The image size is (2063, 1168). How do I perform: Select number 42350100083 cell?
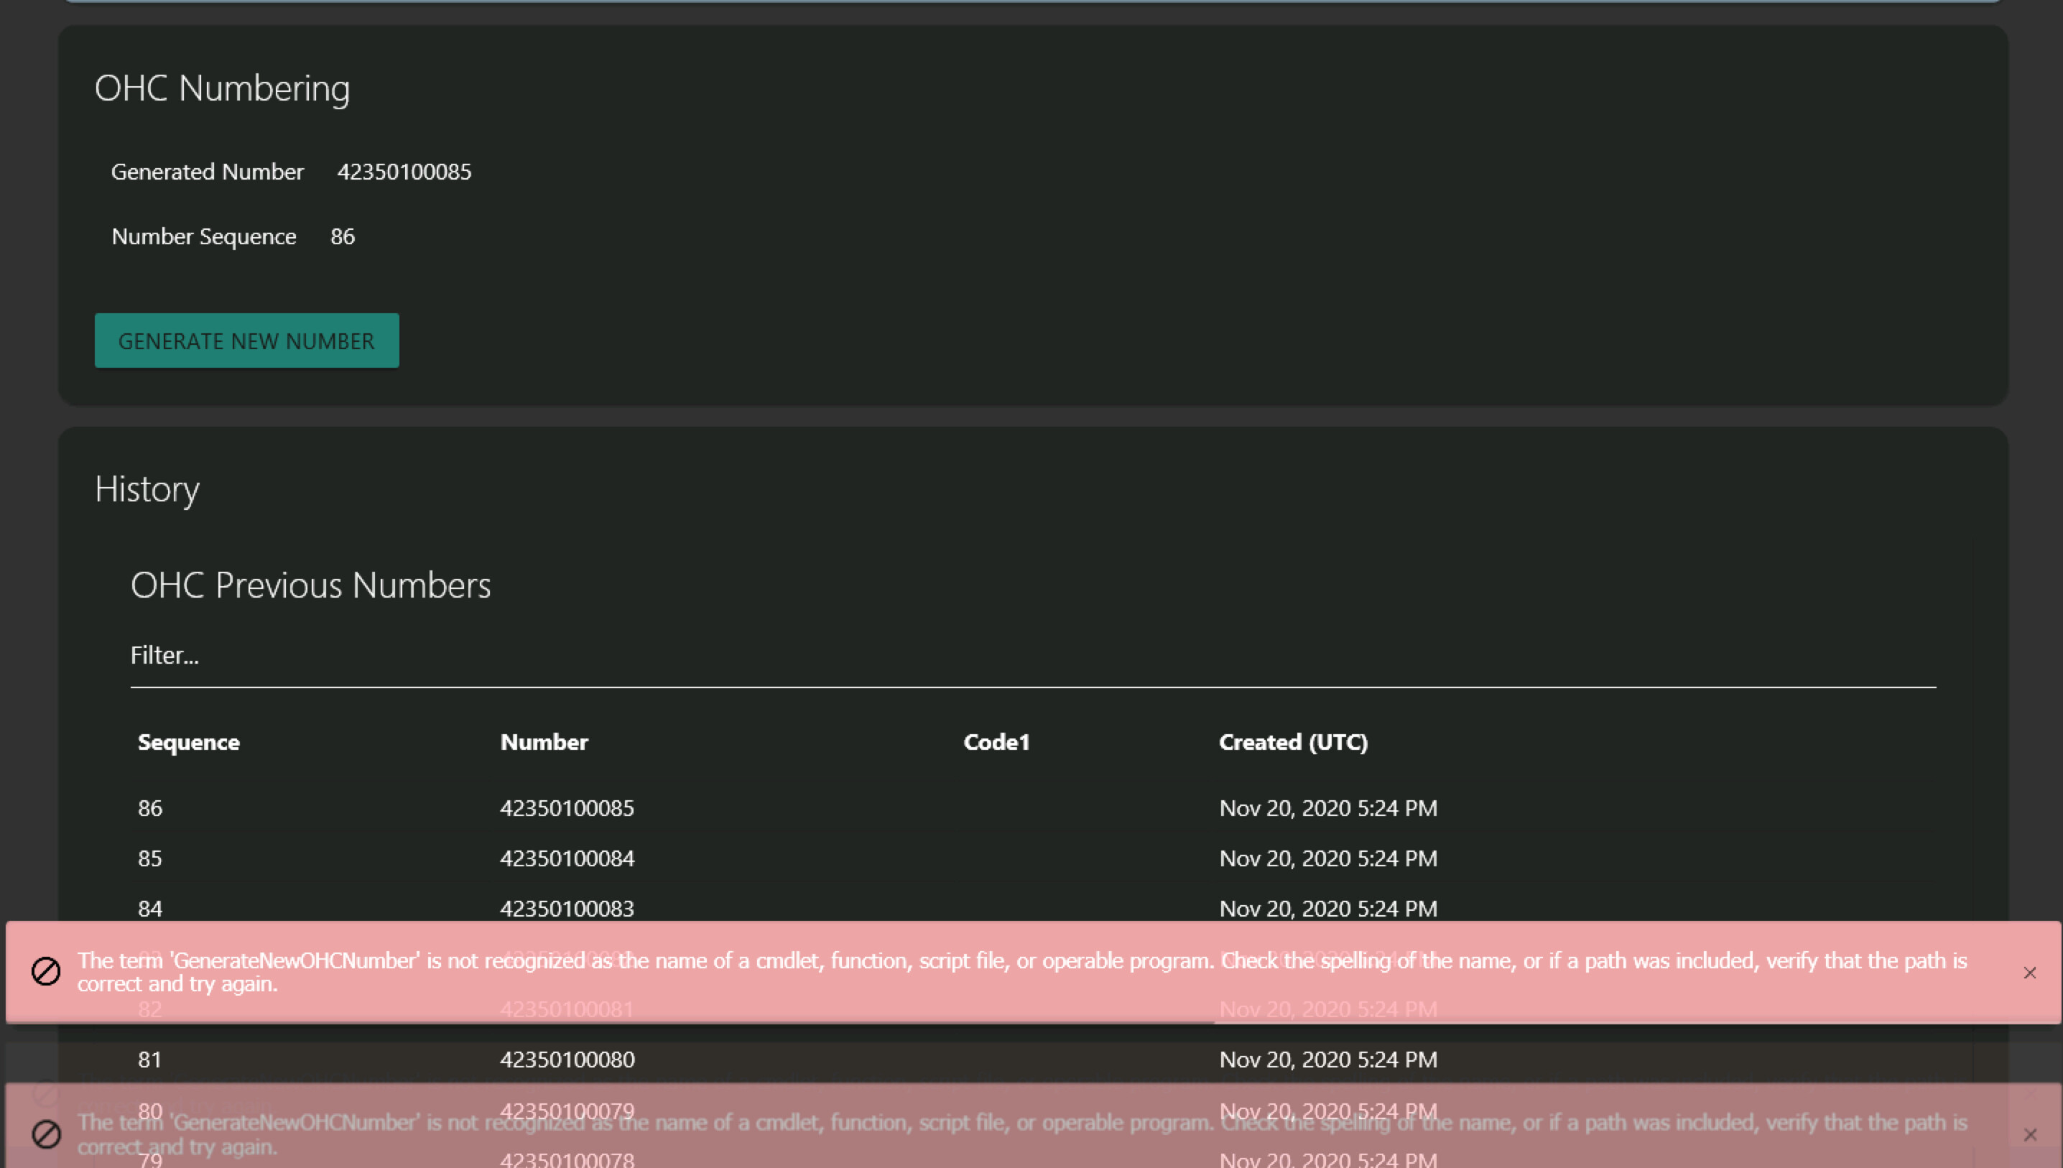point(567,908)
